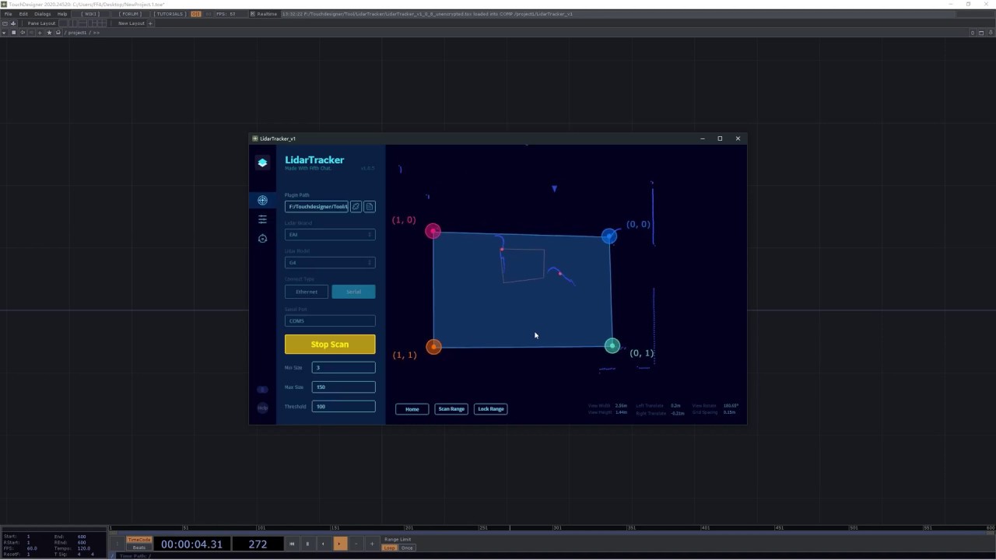Click the back arrow icon in path bar
This screenshot has height=560, width=996.
coord(23,33)
